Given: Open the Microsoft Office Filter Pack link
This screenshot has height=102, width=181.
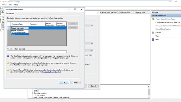Looking at the screenshot, I should click(51, 72).
